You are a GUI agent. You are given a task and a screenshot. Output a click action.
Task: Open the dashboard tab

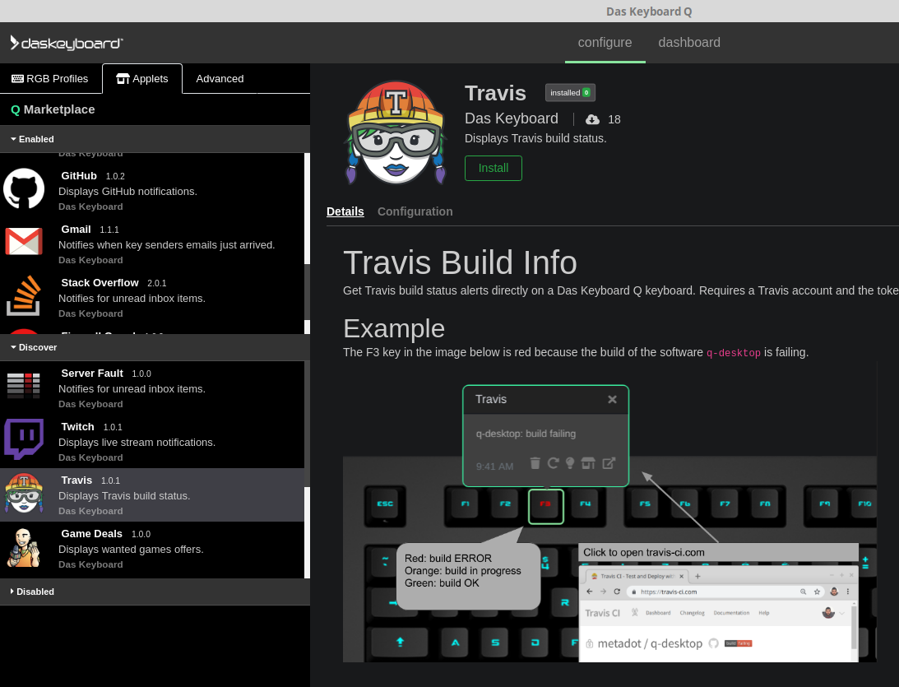tap(689, 43)
